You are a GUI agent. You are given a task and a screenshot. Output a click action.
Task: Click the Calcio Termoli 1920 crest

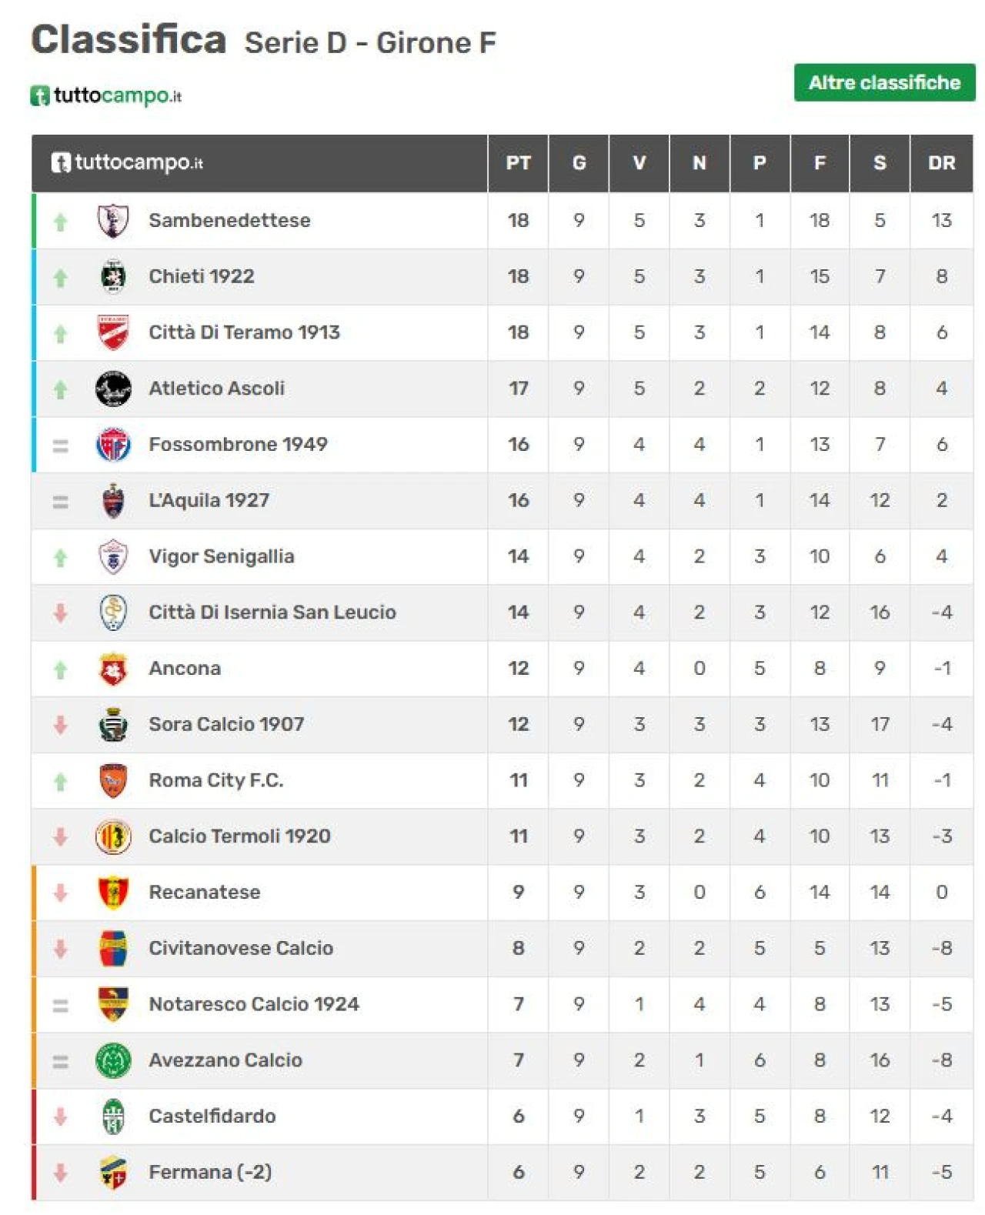113,836
